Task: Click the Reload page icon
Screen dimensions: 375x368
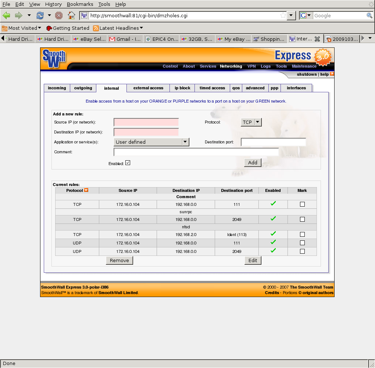Action: 40,15
